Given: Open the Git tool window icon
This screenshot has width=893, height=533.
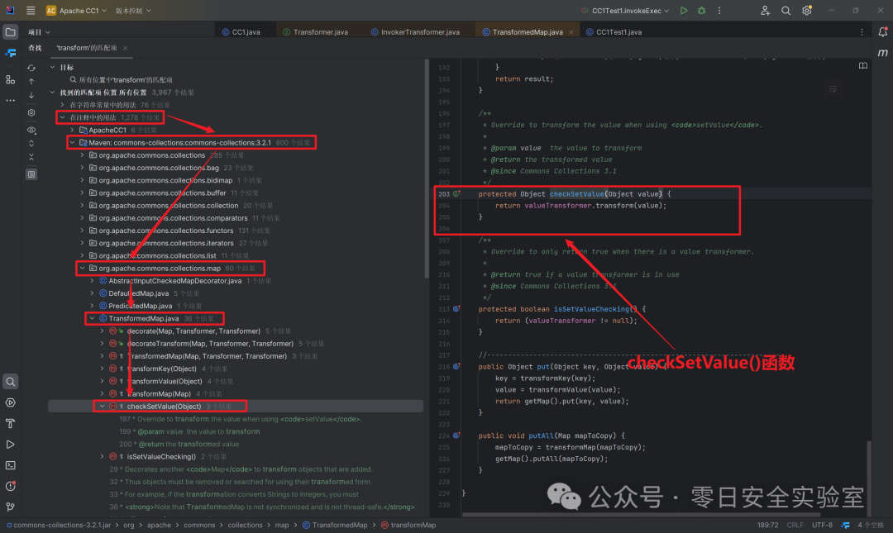Looking at the screenshot, I should pos(10,507).
